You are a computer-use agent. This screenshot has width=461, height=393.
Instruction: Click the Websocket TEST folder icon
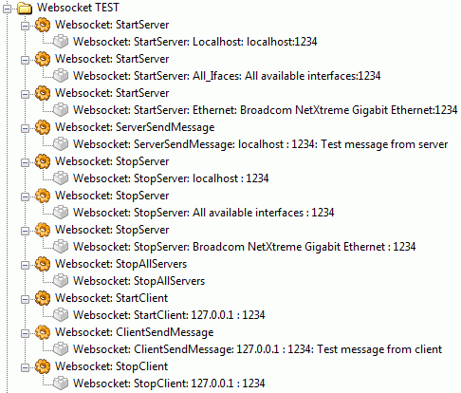[x=25, y=8]
